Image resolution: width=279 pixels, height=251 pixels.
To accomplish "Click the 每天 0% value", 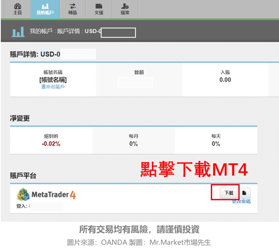I will pos(216,144).
